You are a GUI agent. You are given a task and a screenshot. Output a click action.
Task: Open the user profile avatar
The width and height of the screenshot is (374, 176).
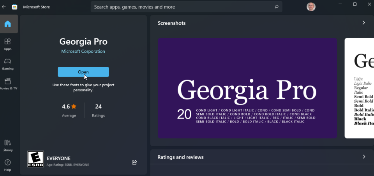click(311, 7)
